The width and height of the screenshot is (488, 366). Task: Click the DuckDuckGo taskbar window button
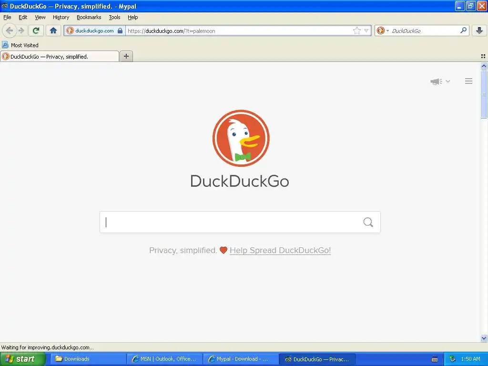[317, 359]
